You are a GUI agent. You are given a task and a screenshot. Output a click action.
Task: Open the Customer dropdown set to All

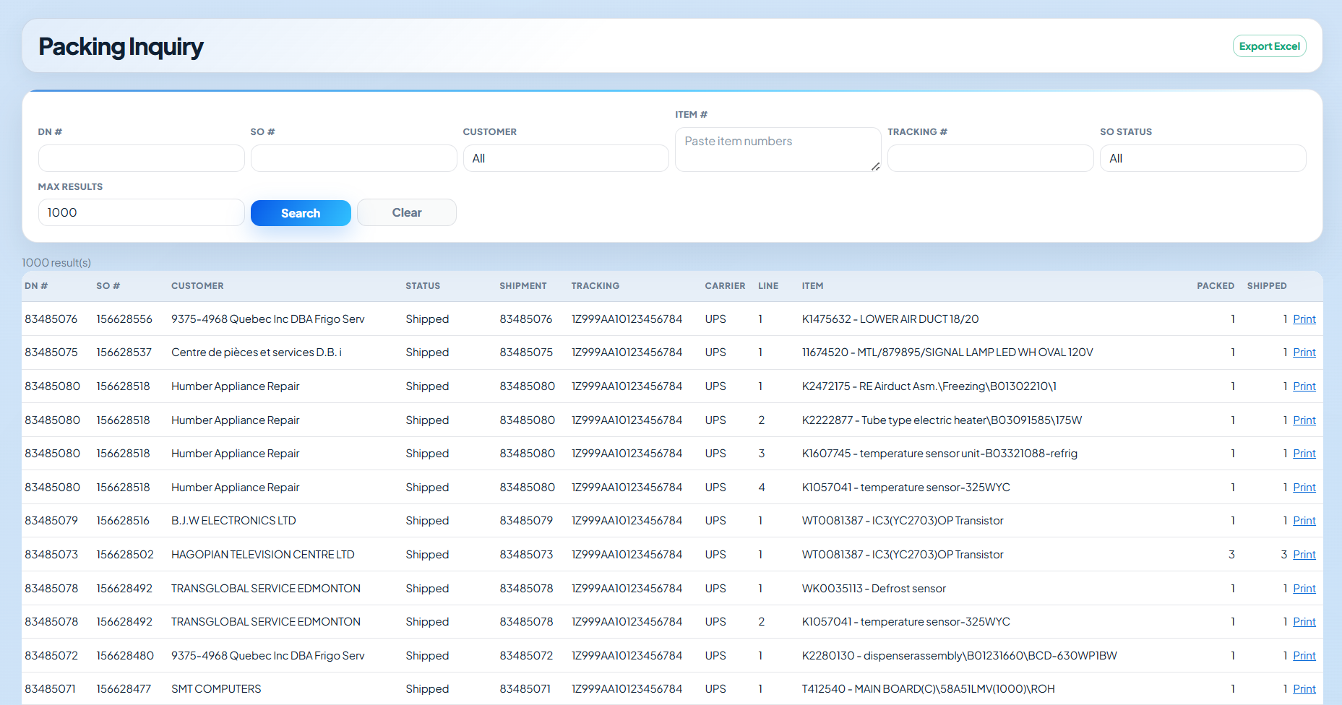[x=566, y=158]
